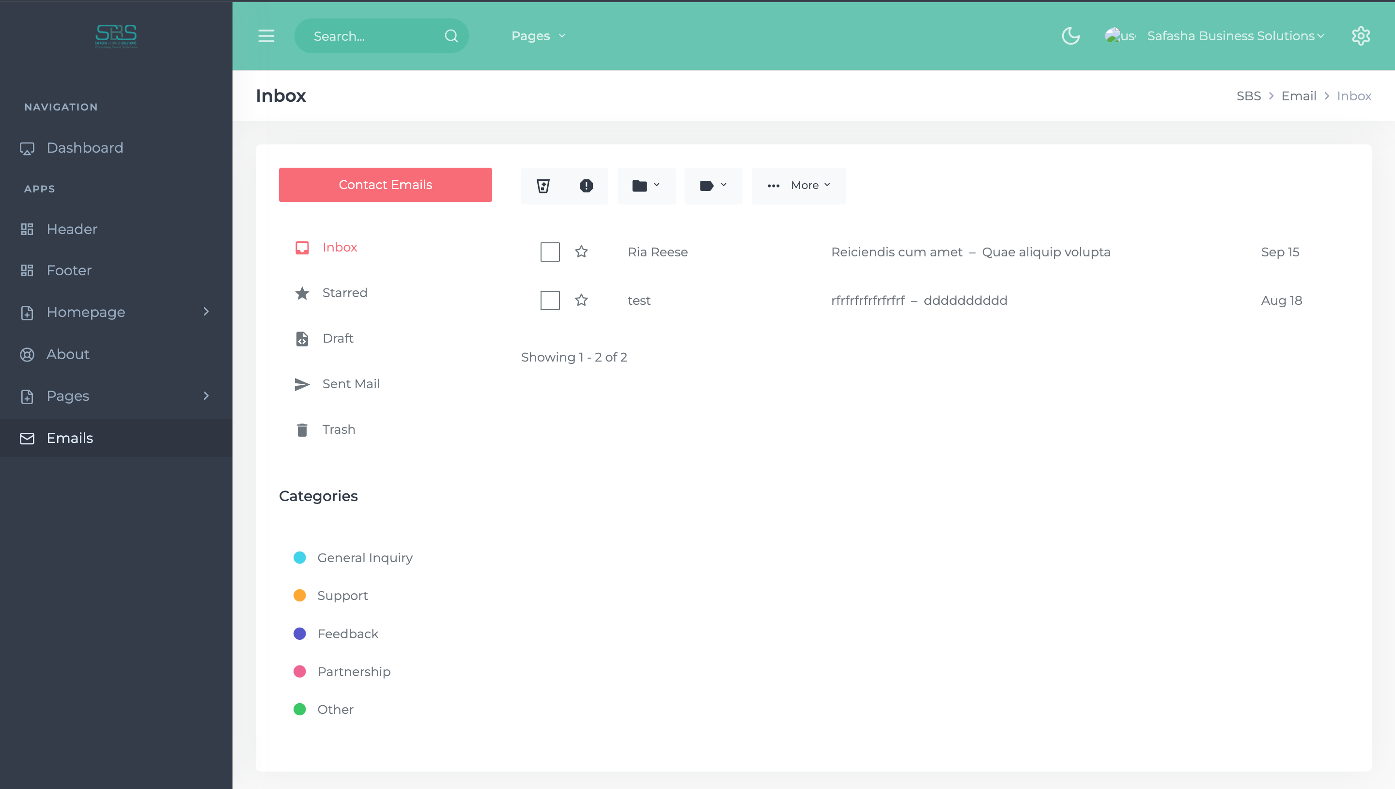This screenshot has width=1395, height=789.
Task: Open the folder move dropdown
Action: tap(646, 186)
